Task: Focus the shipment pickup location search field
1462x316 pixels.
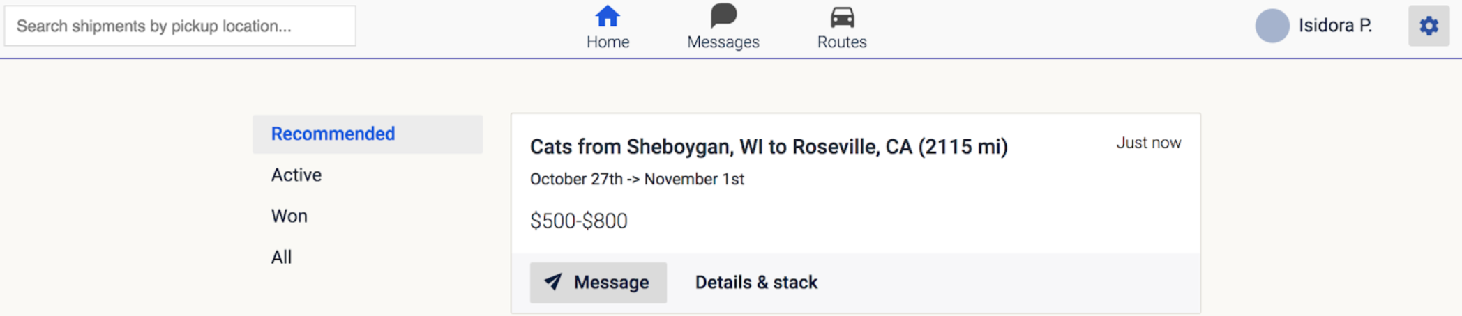Action: (x=180, y=26)
